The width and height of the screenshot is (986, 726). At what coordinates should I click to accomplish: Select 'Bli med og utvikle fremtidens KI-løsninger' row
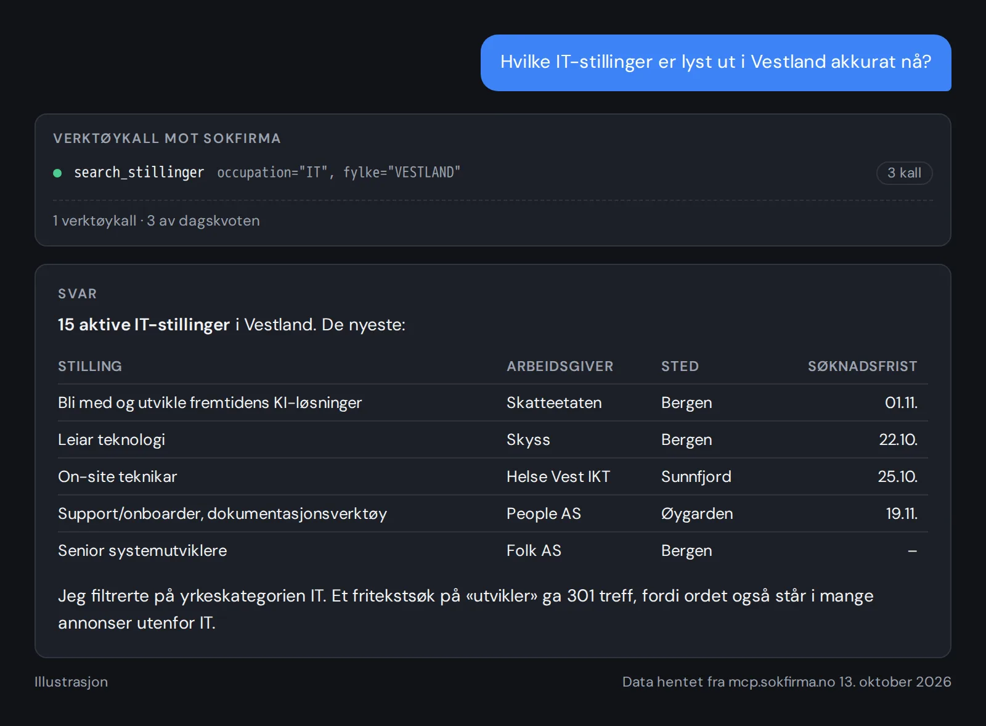(493, 402)
